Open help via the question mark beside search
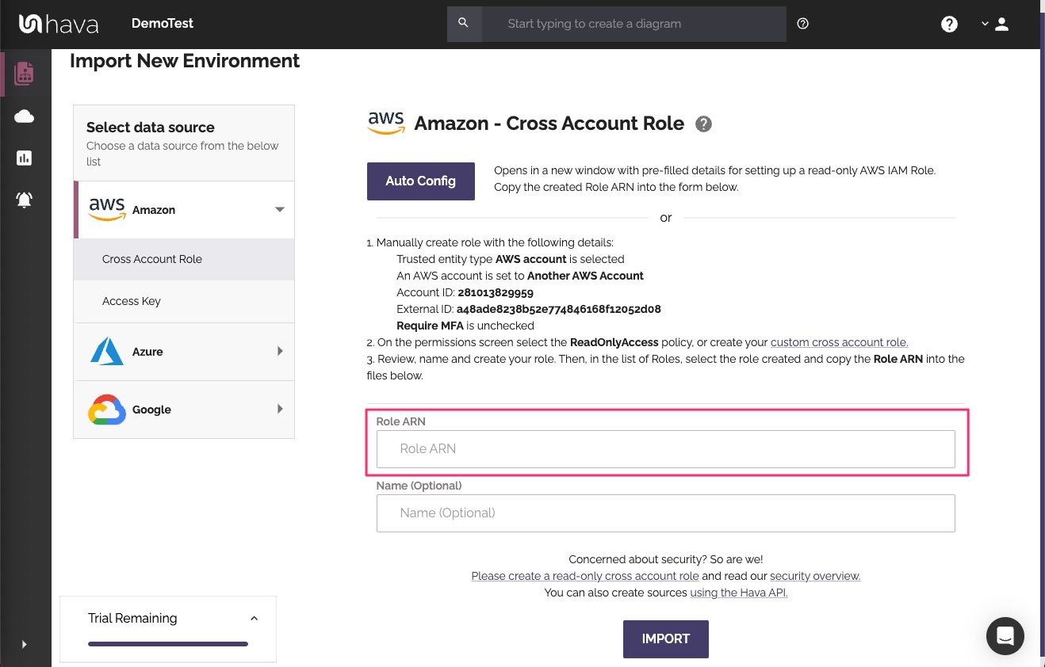The height and width of the screenshot is (667, 1045). pyautogui.click(x=802, y=24)
